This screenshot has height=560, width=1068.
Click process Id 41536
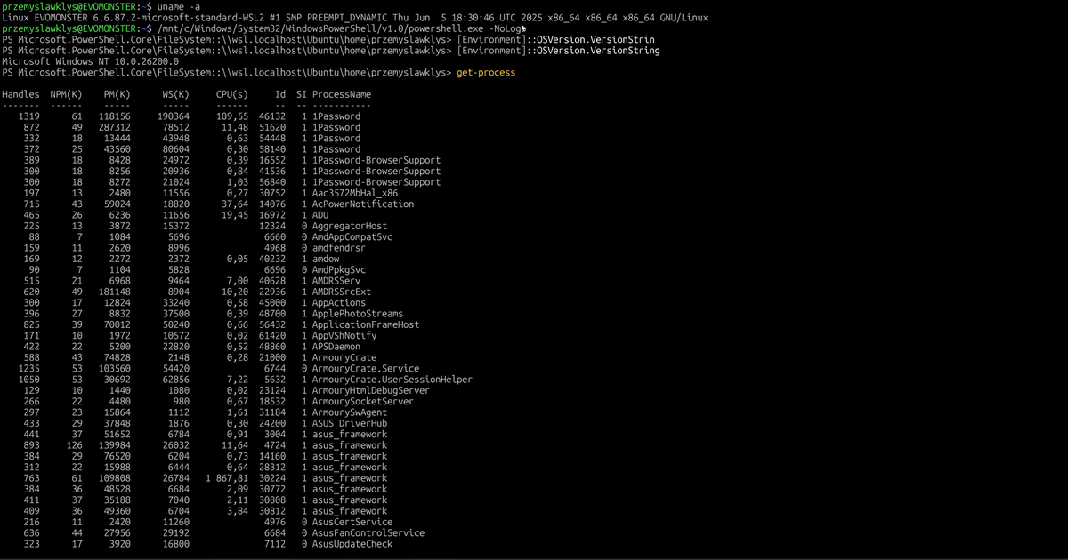[272, 171]
